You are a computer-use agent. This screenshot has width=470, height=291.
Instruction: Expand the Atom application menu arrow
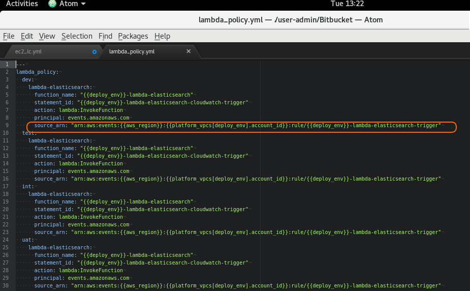(83, 4)
